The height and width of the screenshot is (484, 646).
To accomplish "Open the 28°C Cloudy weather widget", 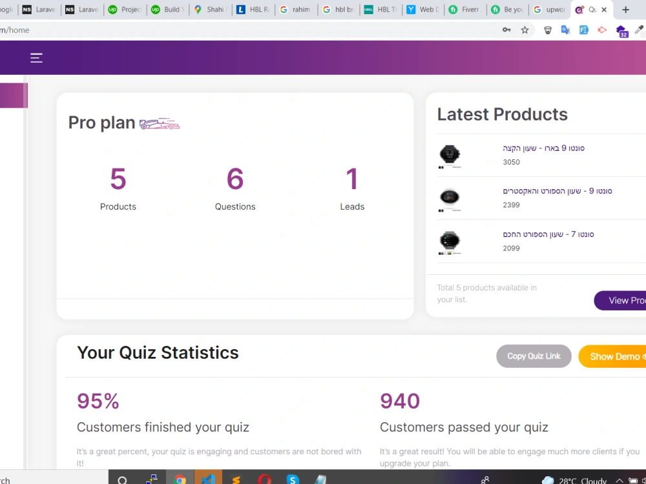I will pyautogui.click(x=574, y=480).
